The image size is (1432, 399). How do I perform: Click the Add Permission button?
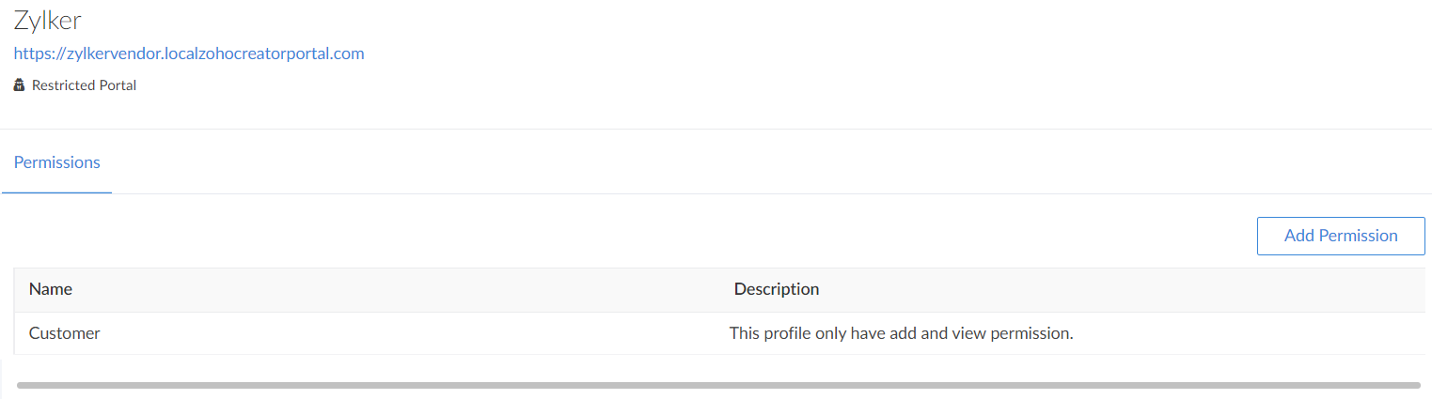[1341, 236]
